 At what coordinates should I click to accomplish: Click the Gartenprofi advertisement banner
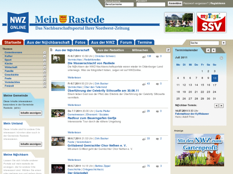click(x=200, y=150)
